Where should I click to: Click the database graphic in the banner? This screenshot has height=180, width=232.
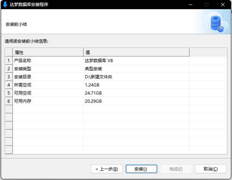tap(217, 23)
